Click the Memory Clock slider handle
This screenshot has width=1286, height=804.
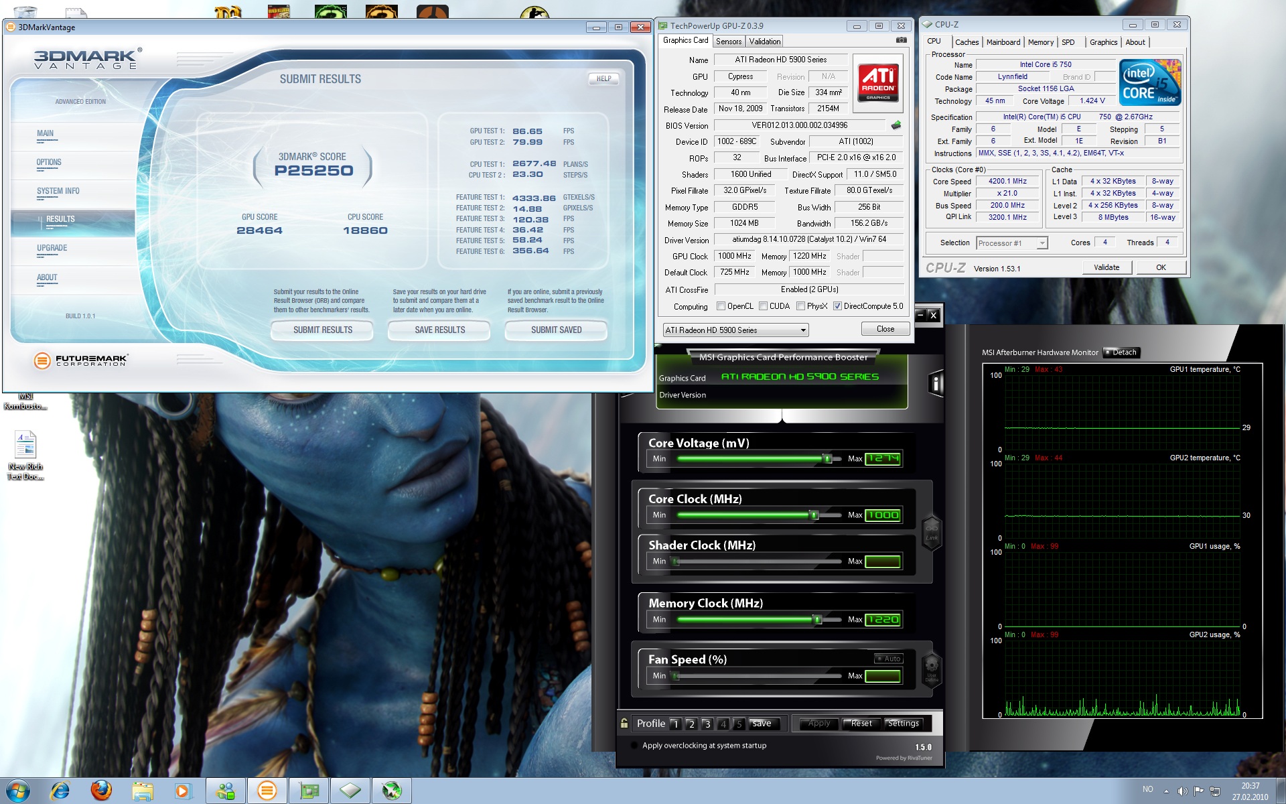point(817,620)
